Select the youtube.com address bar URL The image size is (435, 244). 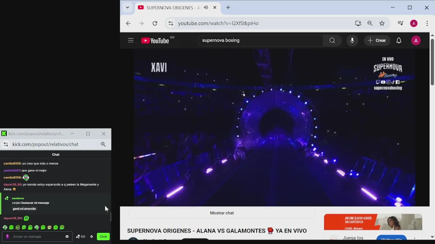pyautogui.click(x=218, y=23)
